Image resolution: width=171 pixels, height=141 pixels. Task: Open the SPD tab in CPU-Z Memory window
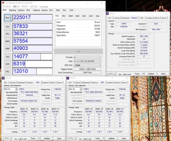[142, 18]
